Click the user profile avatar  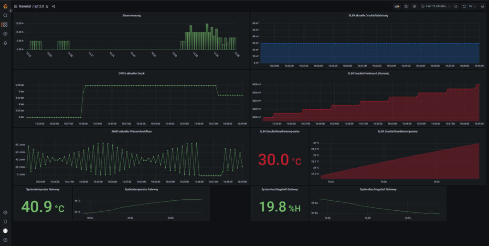coord(5,231)
